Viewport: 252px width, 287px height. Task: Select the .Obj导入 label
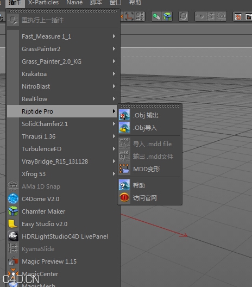tap(145, 128)
